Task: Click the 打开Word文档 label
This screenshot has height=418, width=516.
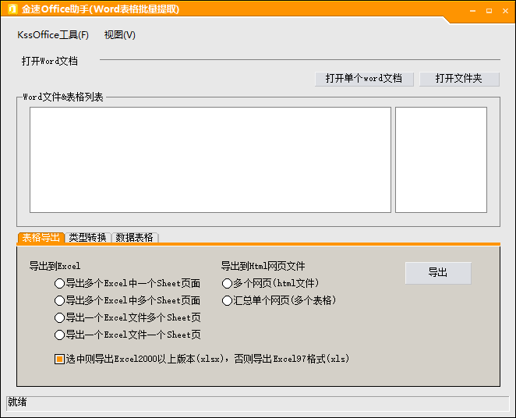Action: 50,61
